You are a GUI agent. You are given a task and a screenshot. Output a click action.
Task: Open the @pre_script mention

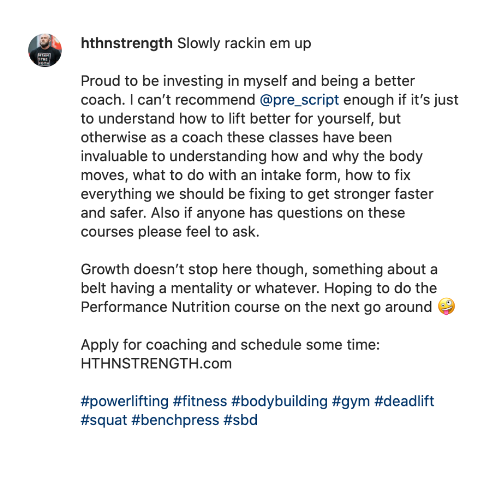click(x=299, y=100)
